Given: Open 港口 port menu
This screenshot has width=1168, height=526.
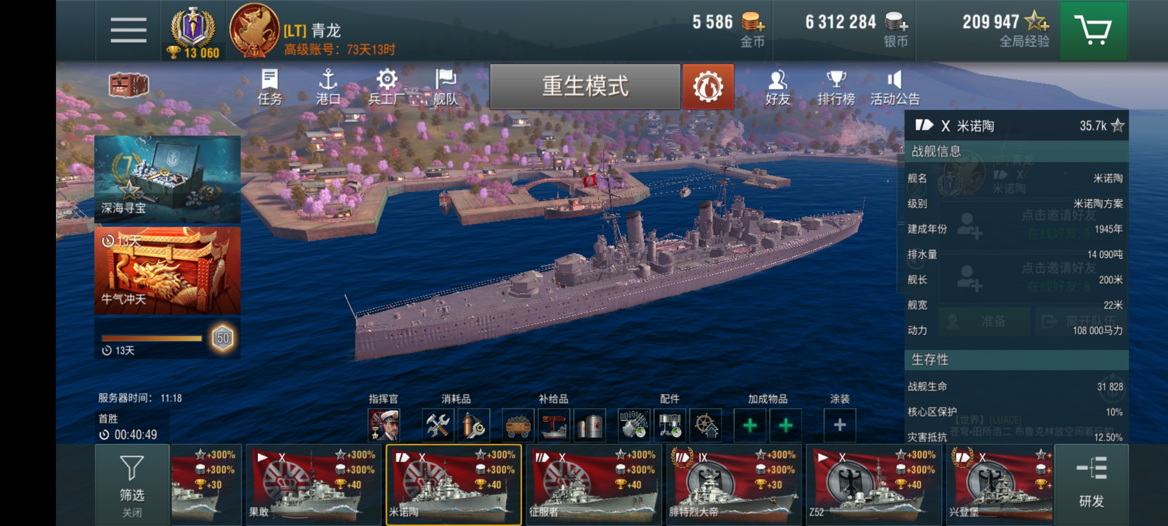Looking at the screenshot, I should click(x=328, y=88).
